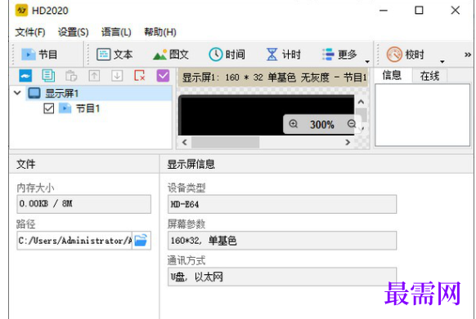
Task: Click the 300% zoom level value
Action: click(x=322, y=125)
